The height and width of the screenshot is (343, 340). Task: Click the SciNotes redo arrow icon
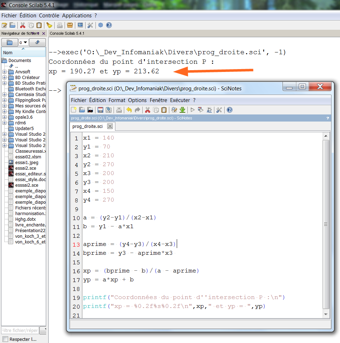click(137, 110)
